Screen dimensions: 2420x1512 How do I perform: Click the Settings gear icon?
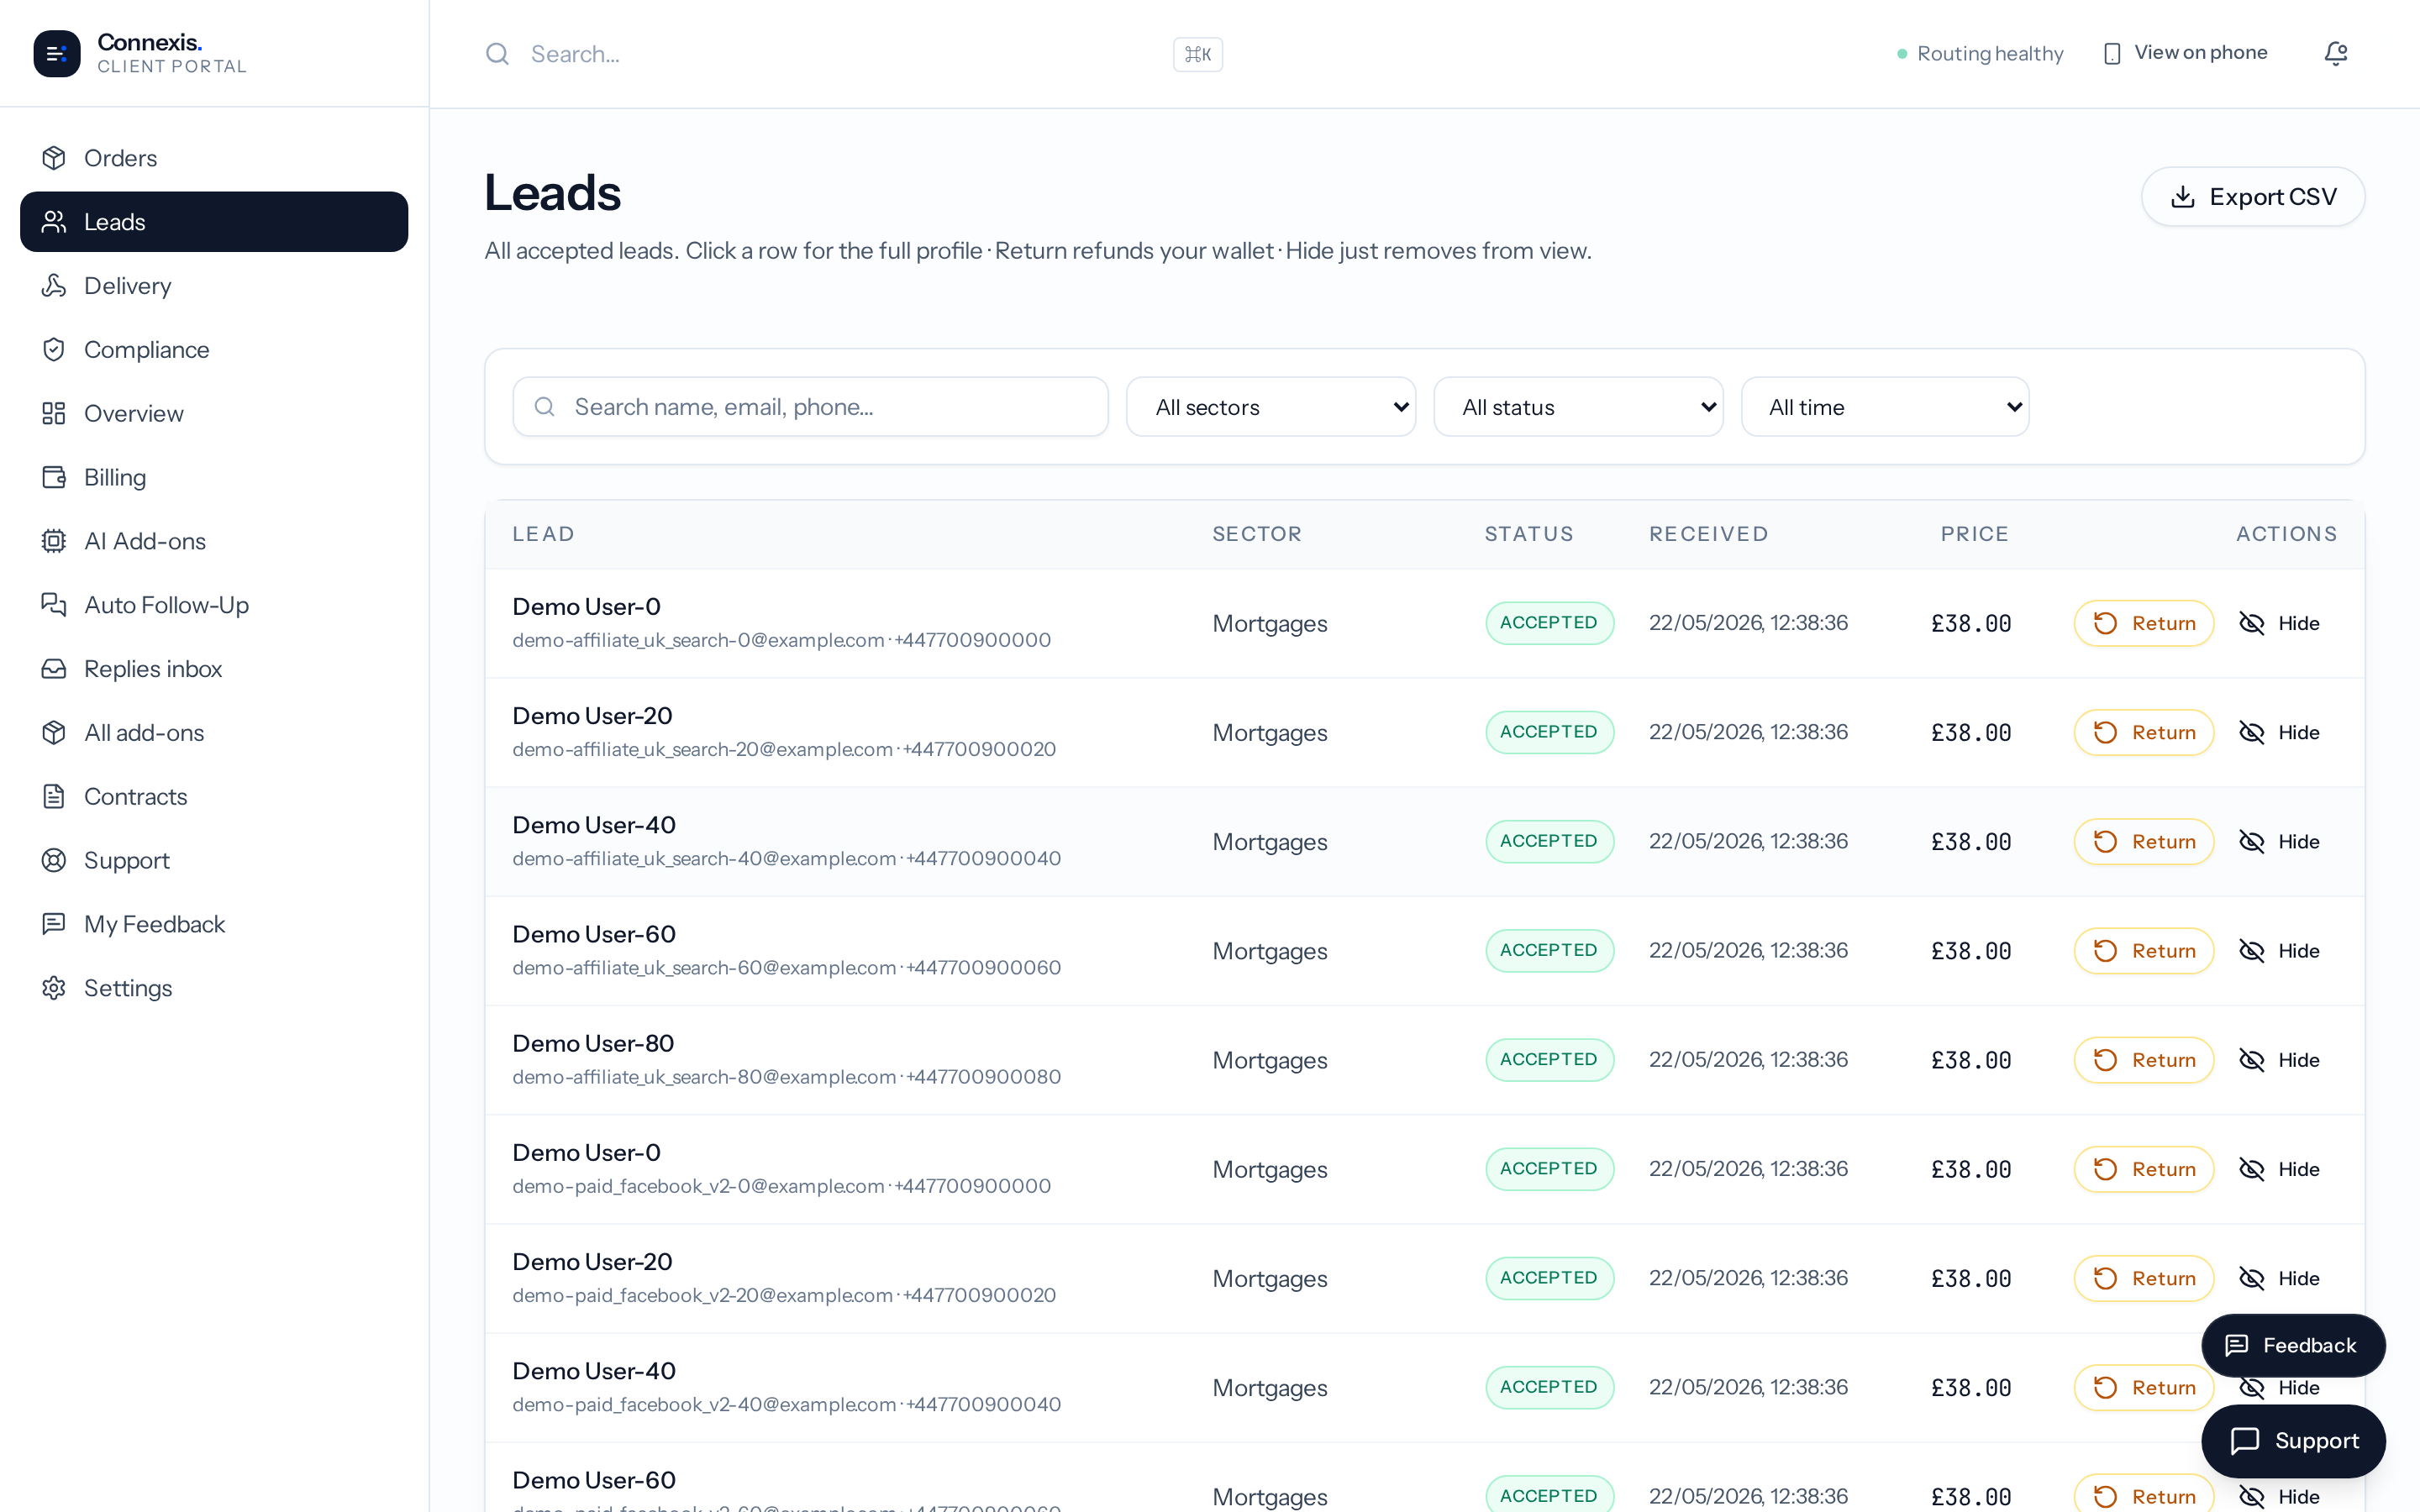pyautogui.click(x=54, y=988)
